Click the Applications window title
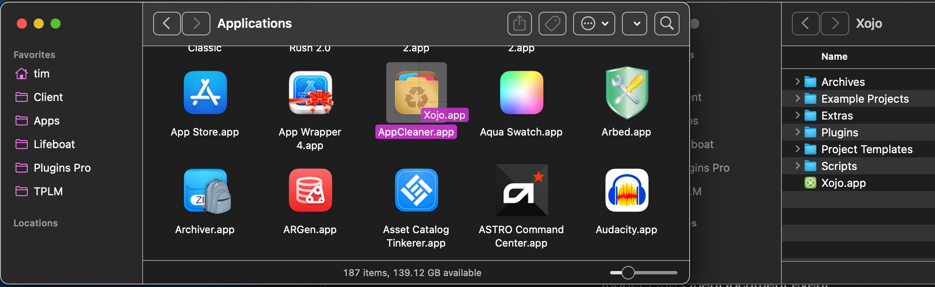The height and width of the screenshot is (287, 935). pyautogui.click(x=255, y=24)
